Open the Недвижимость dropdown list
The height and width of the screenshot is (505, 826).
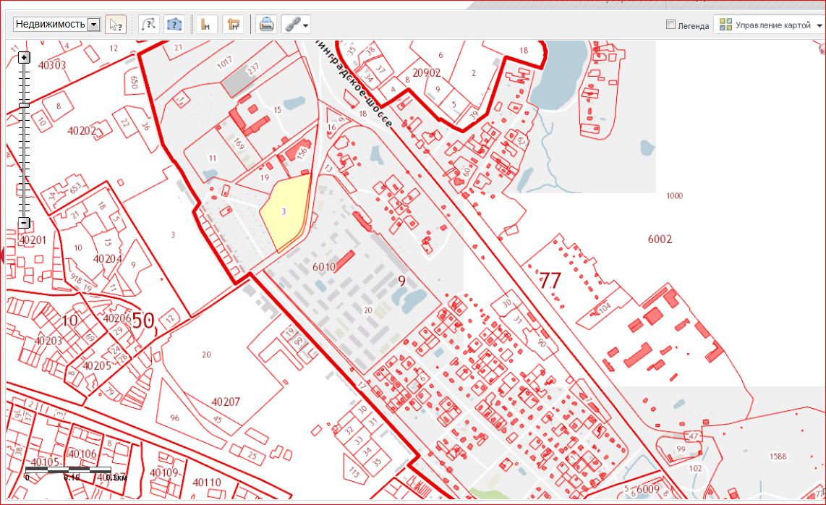coord(93,25)
